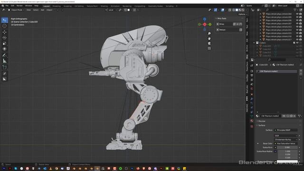
Task: Open the File menu
Action: pyautogui.click(x=7, y=6)
